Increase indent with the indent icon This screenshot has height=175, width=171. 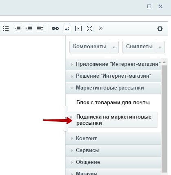[18, 29]
